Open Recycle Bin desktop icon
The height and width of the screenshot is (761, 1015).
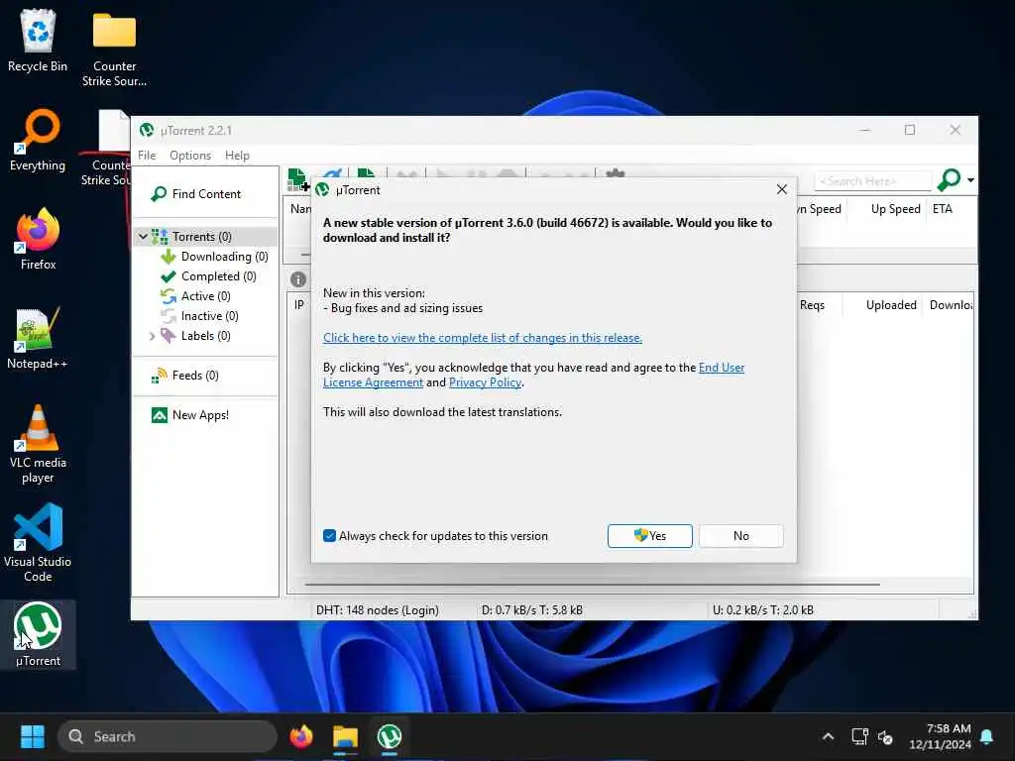coord(38,40)
